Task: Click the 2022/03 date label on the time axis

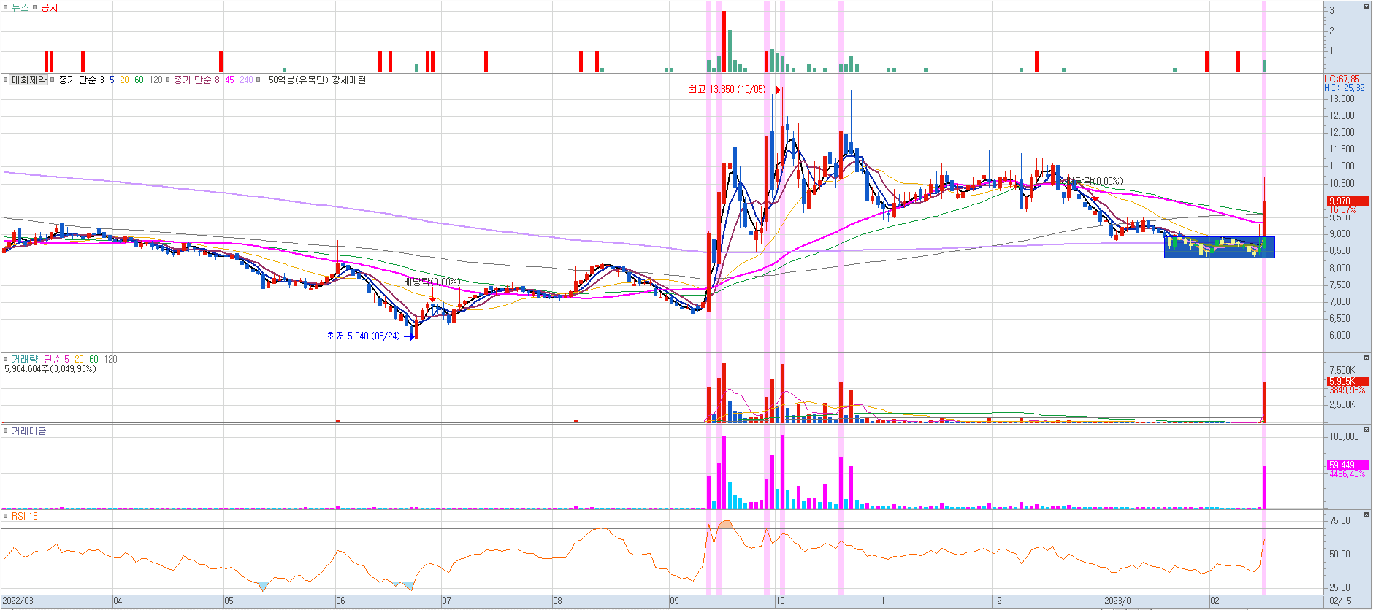Action: pyautogui.click(x=18, y=601)
